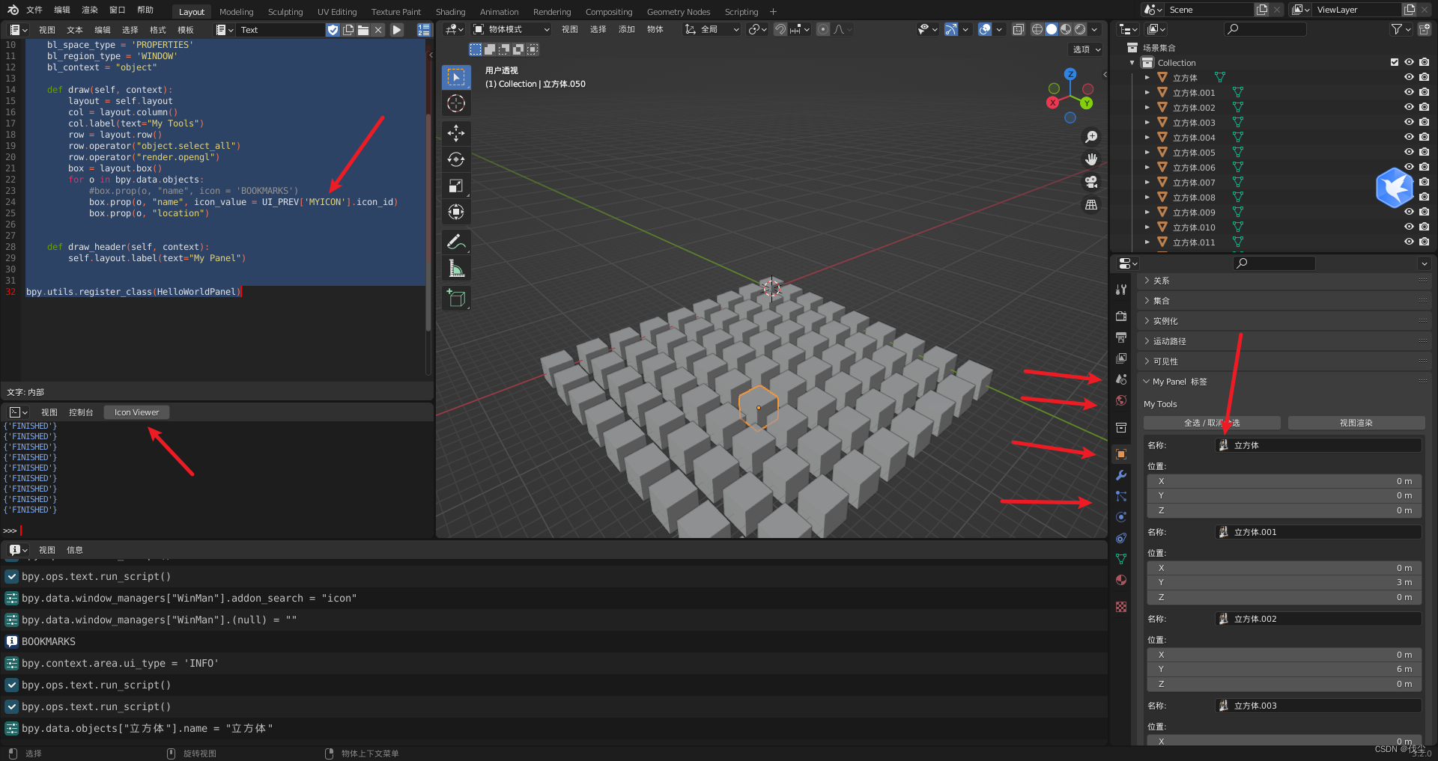This screenshot has height=761, width=1438.
Task: Uncheck the Collection exclude checkbox
Action: coord(1395,62)
